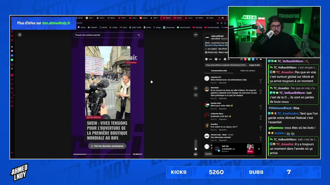
Task: Reply to Organise toi! comment
Action: coord(223,83)
